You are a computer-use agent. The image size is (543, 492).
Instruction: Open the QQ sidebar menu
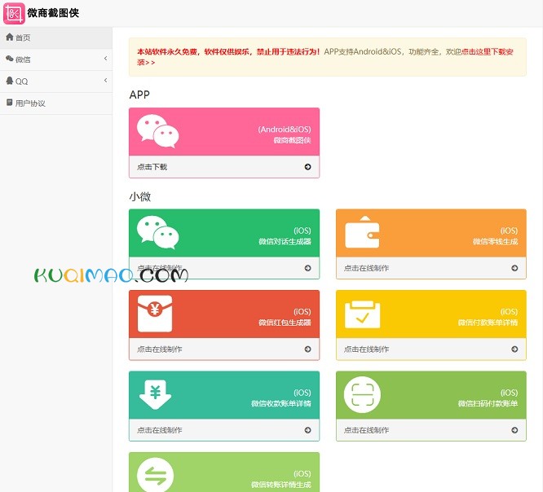tap(56, 81)
